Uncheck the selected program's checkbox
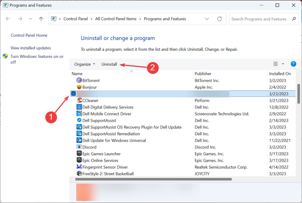This screenshot has width=302, height=203. pyautogui.click(x=73, y=94)
